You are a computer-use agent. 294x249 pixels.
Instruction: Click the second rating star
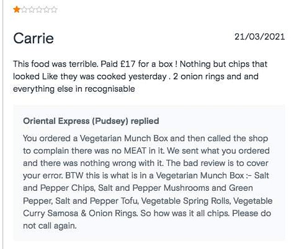click(24, 9)
